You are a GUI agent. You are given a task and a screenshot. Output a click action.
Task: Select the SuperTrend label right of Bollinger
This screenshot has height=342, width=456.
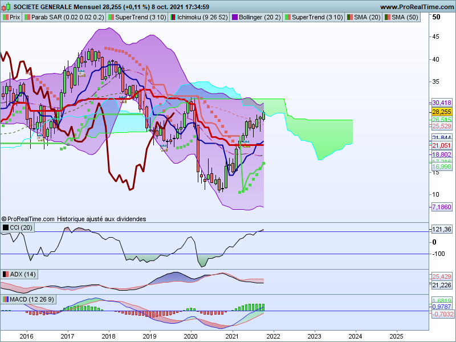click(x=317, y=17)
